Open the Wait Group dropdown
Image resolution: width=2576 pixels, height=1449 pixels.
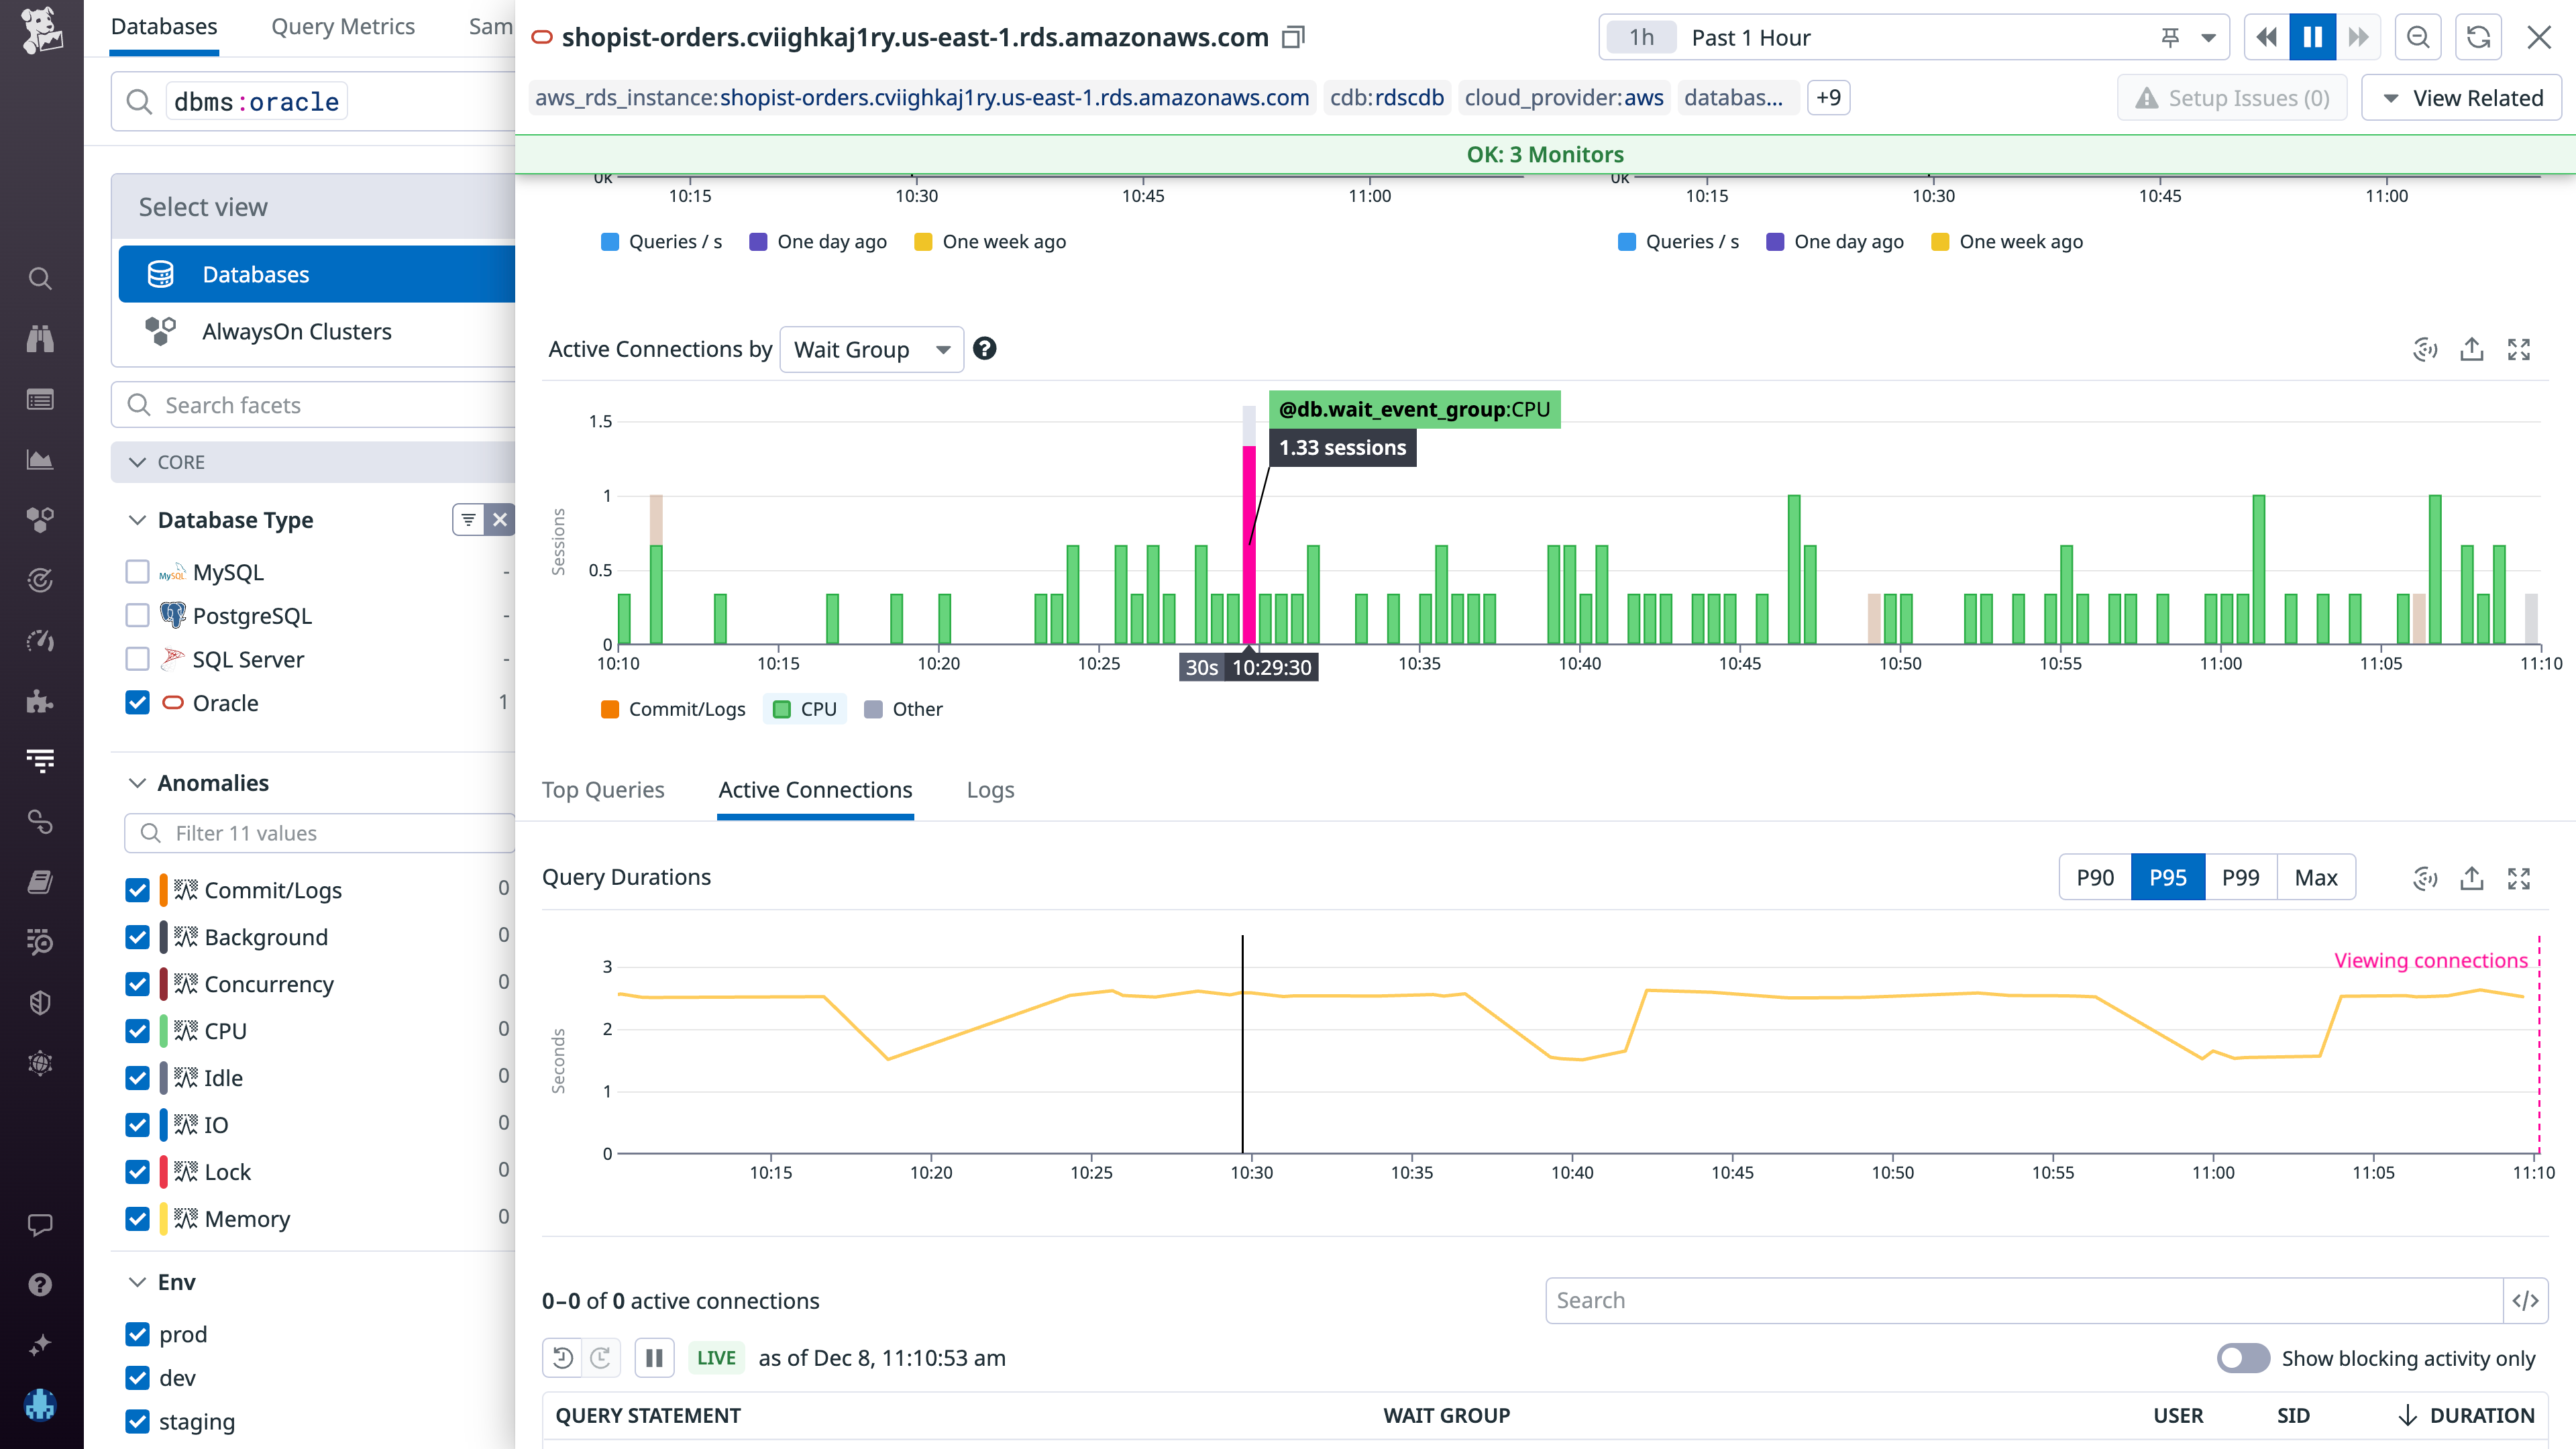click(x=871, y=349)
